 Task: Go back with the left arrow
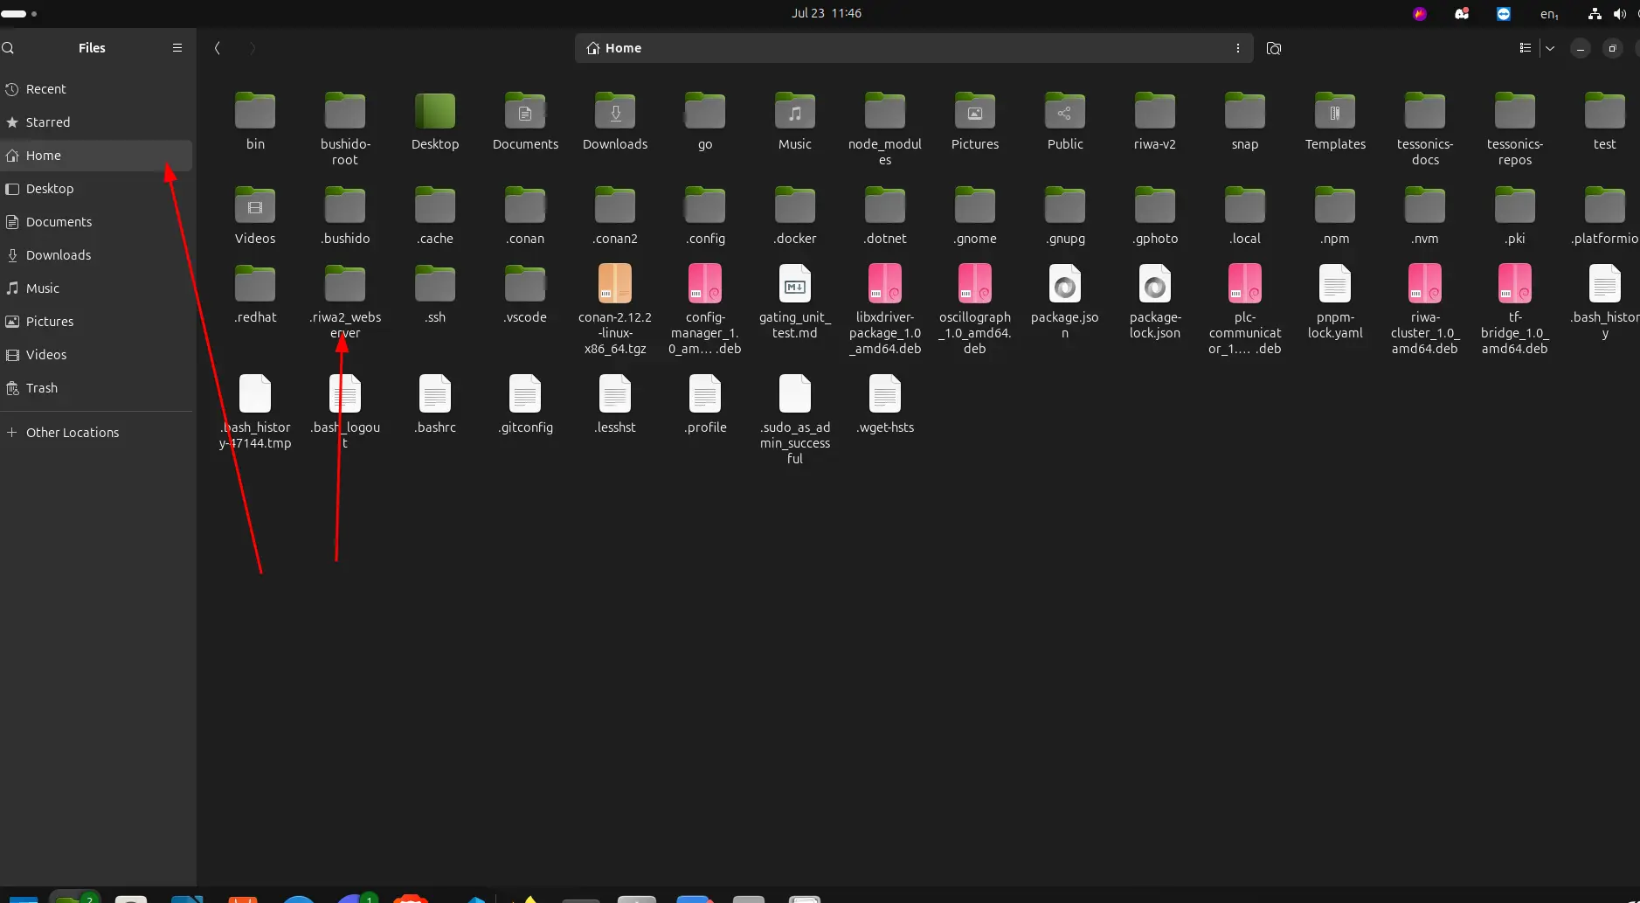tap(218, 48)
